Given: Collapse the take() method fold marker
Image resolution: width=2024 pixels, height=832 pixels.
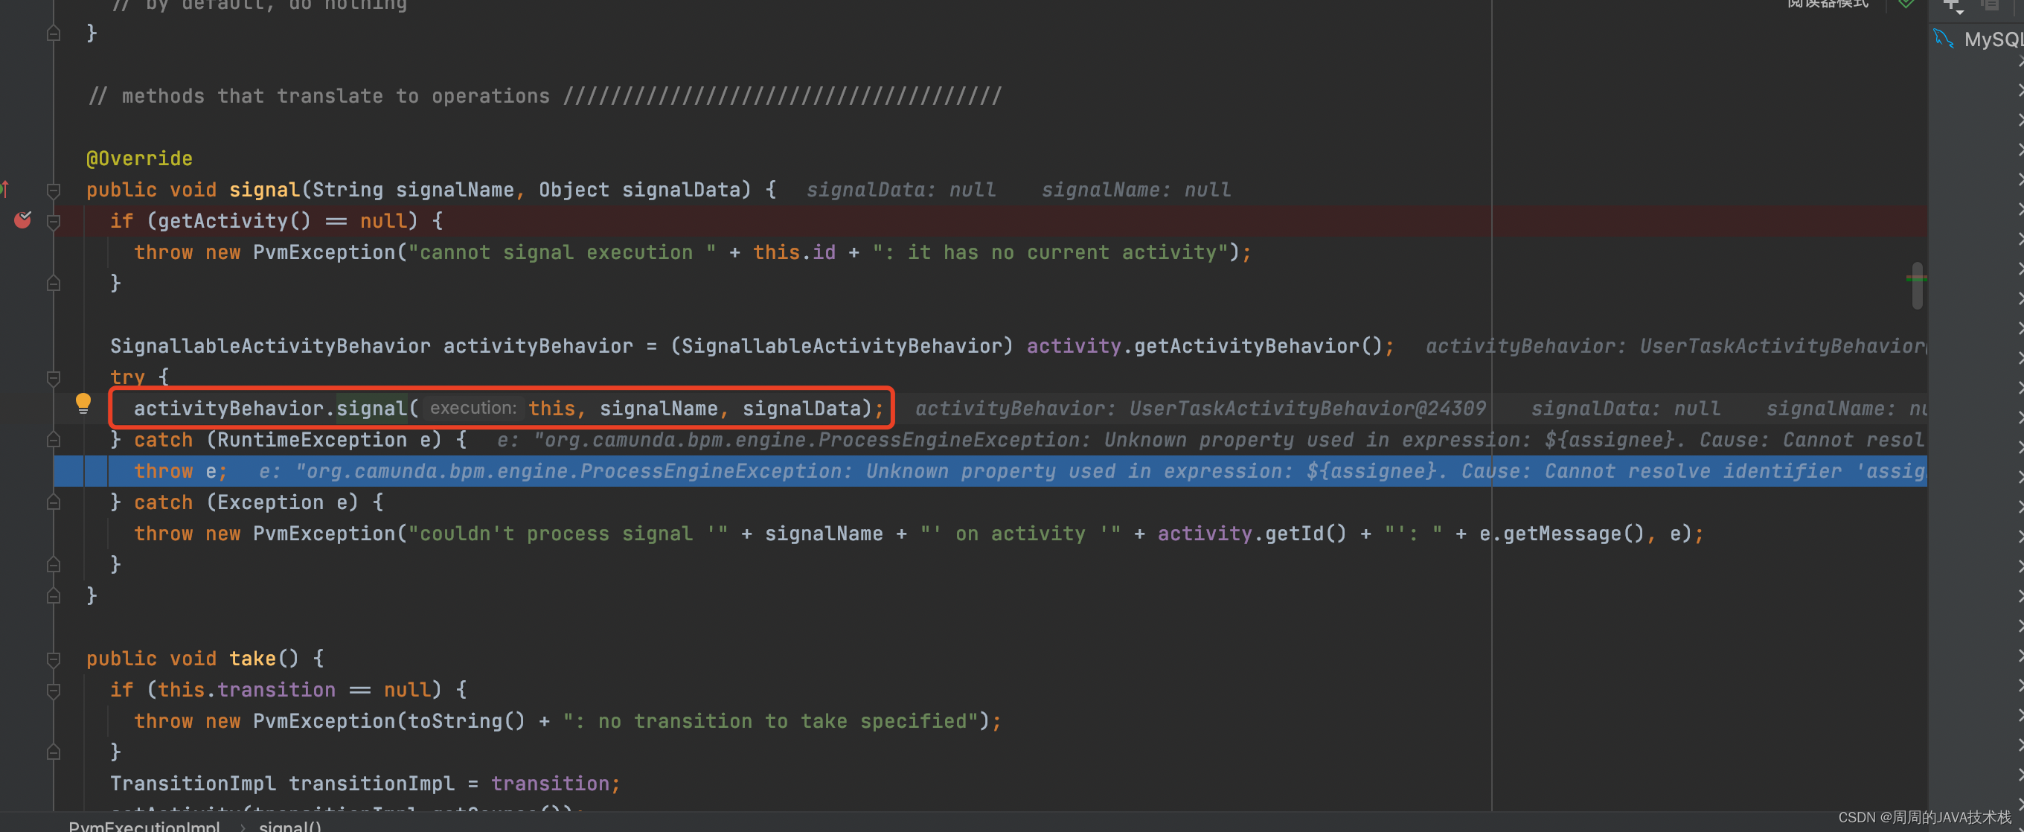Looking at the screenshot, I should coord(54,659).
